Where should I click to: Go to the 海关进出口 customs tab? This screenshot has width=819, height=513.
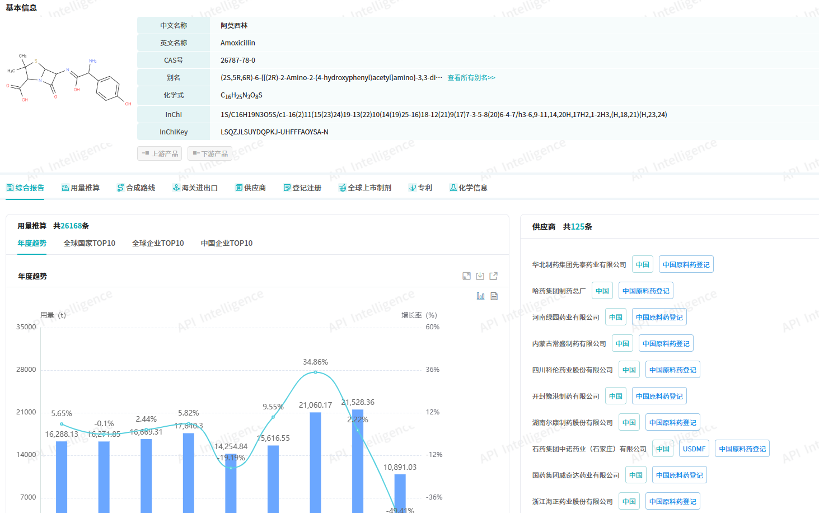195,188
